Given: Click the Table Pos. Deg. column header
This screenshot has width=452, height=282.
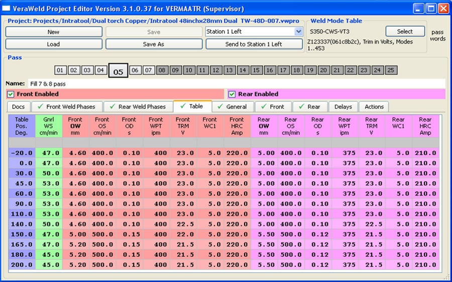Looking at the screenshot, I should [x=22, y=126].
